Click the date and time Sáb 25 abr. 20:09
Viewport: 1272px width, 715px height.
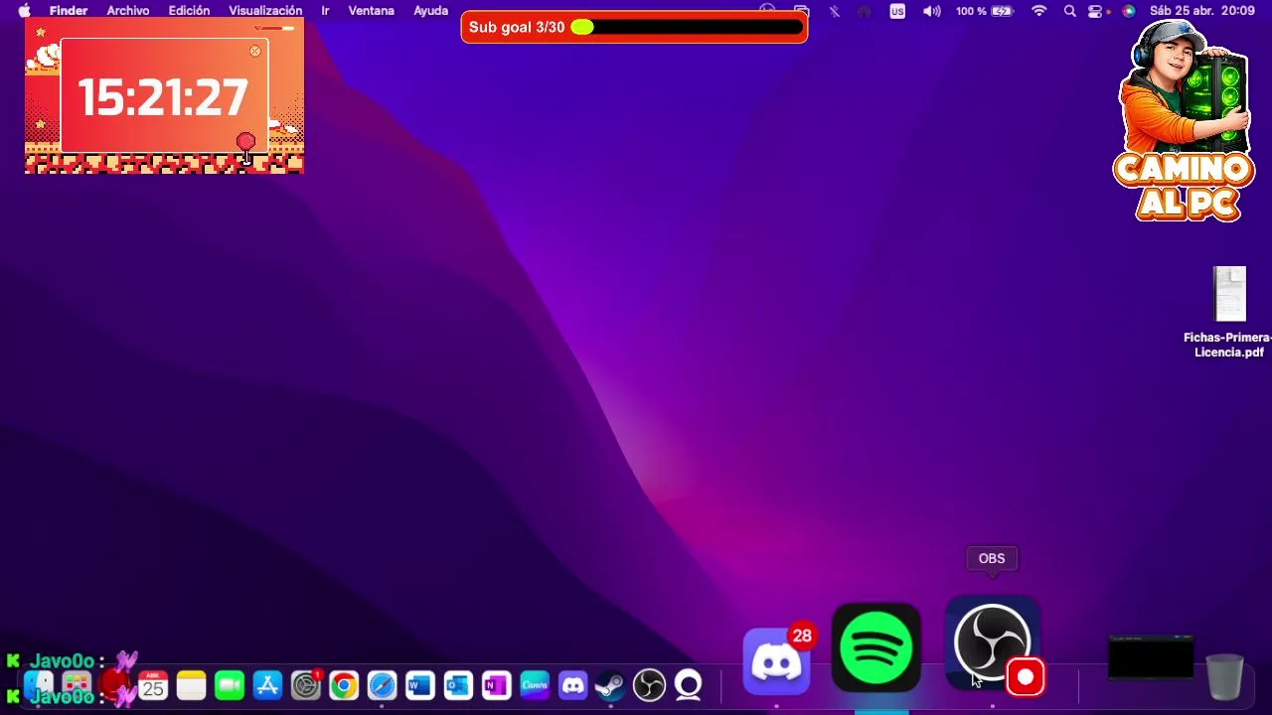point(1201,11)
